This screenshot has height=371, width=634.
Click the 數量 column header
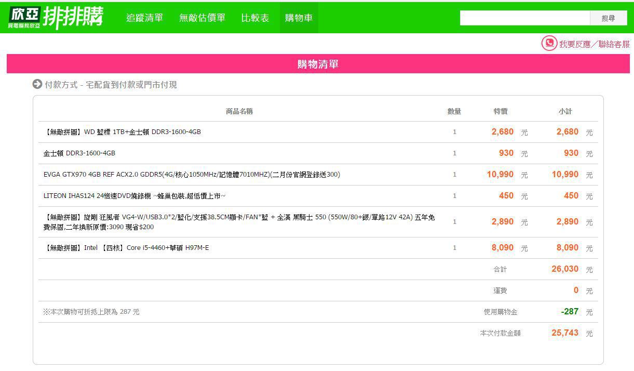[x=454, y=111]
